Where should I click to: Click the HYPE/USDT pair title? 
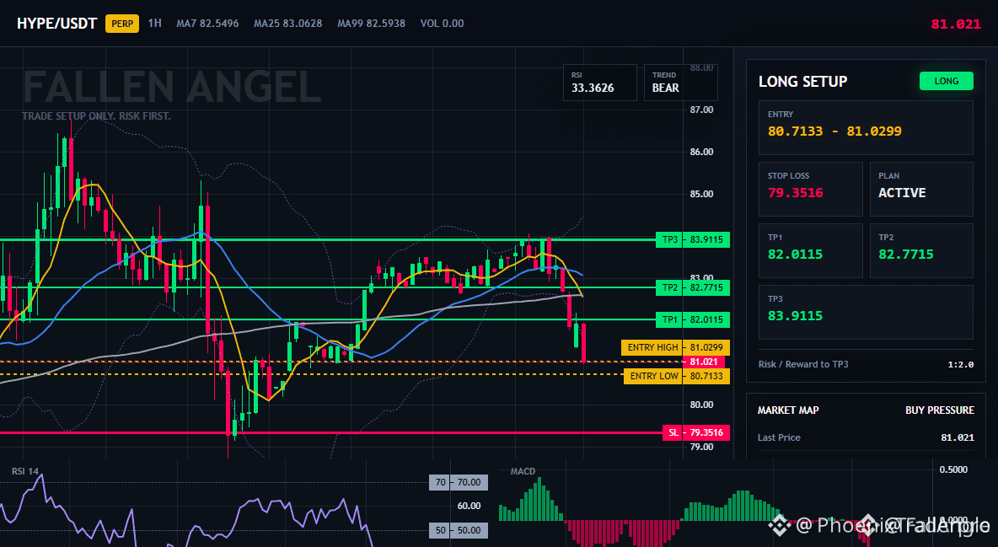[56, 24]
